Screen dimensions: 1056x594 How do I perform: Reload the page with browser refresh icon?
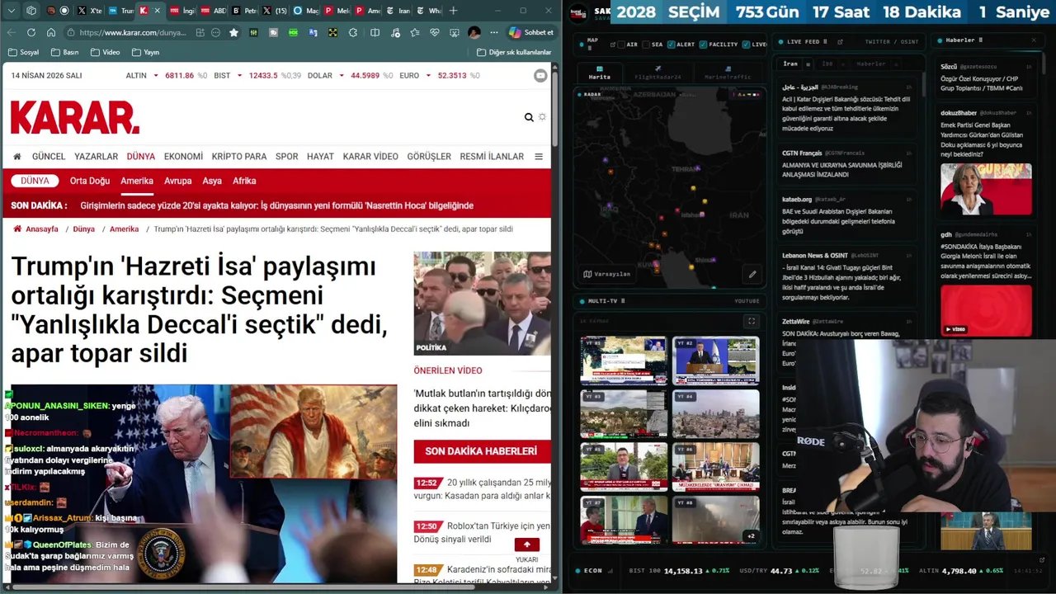[31, 32]
